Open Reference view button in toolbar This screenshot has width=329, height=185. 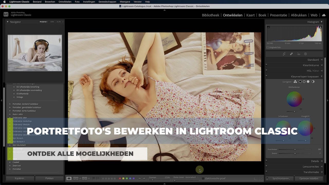coord(76,178)
